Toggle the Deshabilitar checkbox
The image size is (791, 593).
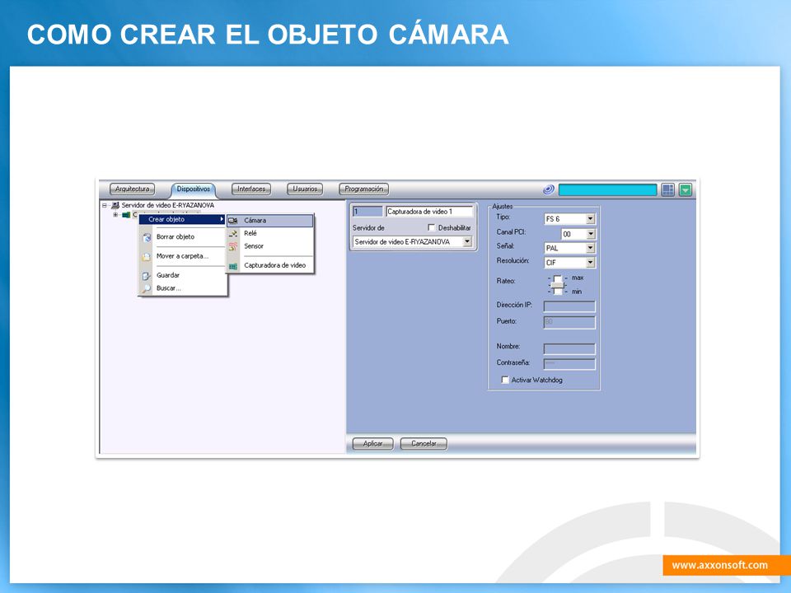pyautogui.click(x=431, y=227)
